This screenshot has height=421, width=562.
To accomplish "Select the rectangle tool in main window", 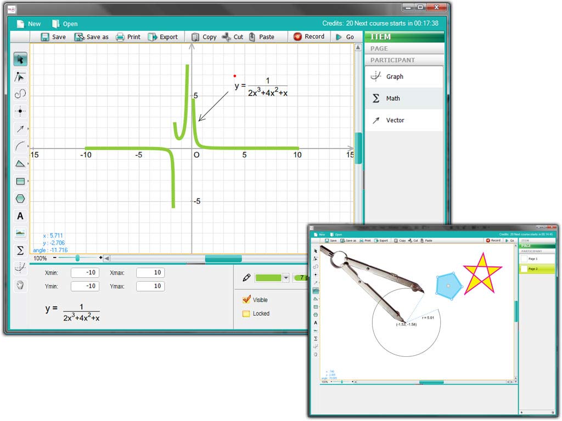I will pos(20,181).
